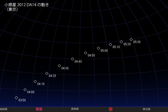This screenshot has height=112, width=168.
Task: Select the diamond marker for 05:10
Action: tap(110, 45)
